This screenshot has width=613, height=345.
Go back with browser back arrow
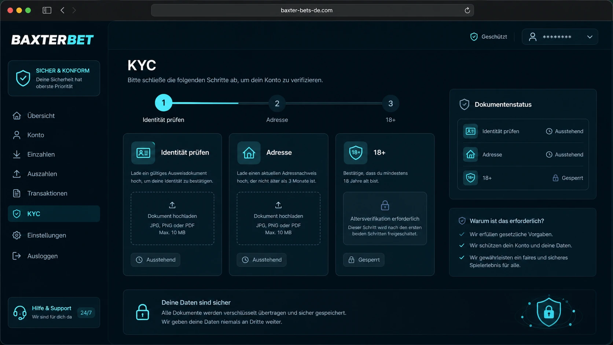[x=62, y=10]
